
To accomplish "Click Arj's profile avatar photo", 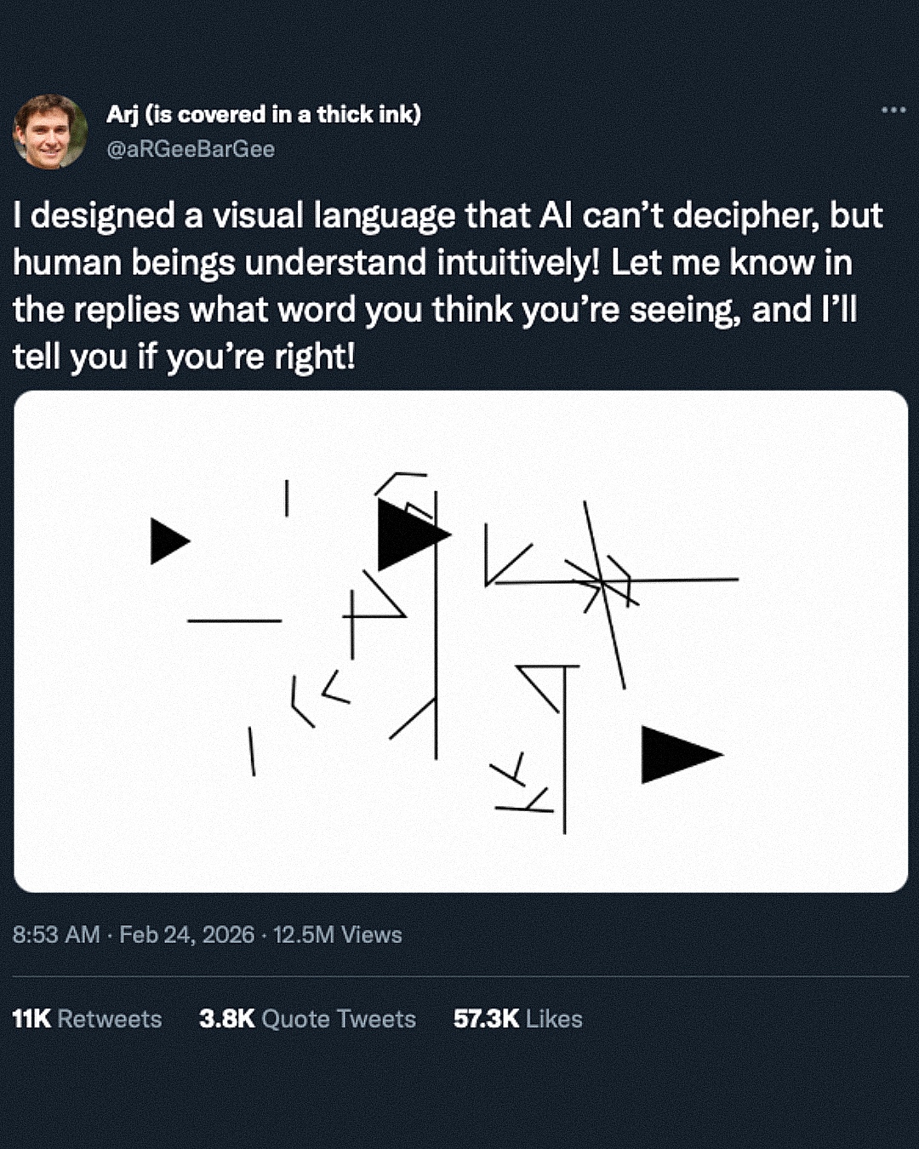I will tap(49, 132).
